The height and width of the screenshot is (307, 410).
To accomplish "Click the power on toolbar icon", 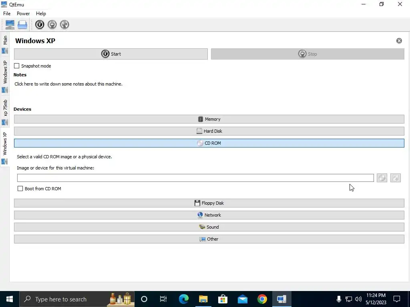I will tap(40, 24).
